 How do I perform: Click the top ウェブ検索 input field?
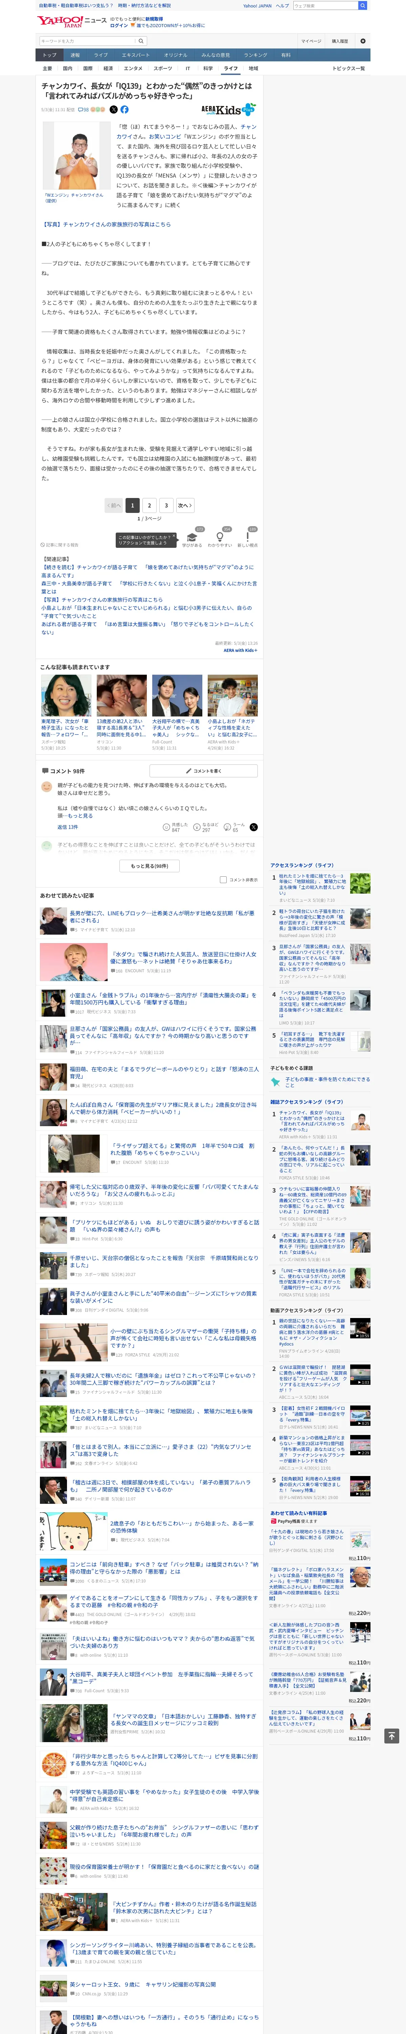(325, 5)
